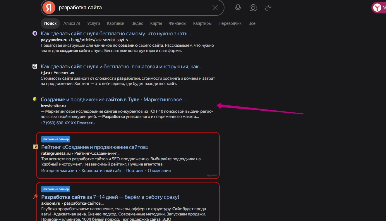The height and width of the screenshot is (221, 386).
Task: Start voice search with microphone icon
Action: (x=238, y=8)
